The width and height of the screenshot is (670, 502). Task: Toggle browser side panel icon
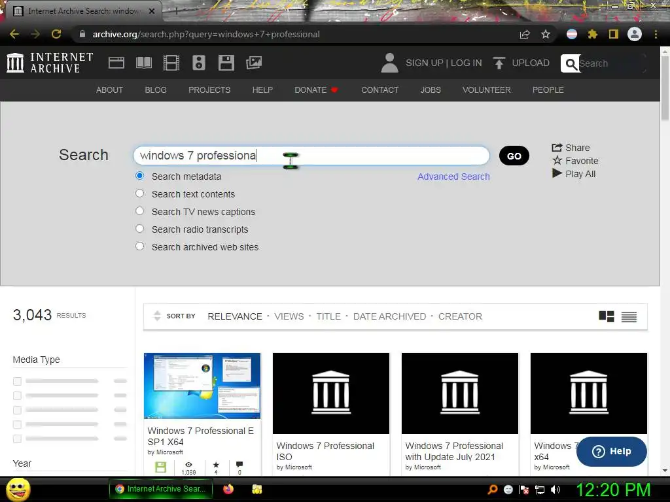pos(614,34)
